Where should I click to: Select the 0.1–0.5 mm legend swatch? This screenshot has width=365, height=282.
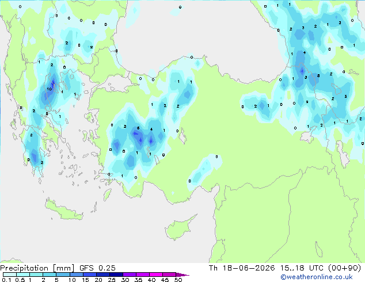[x=10, y=275]
